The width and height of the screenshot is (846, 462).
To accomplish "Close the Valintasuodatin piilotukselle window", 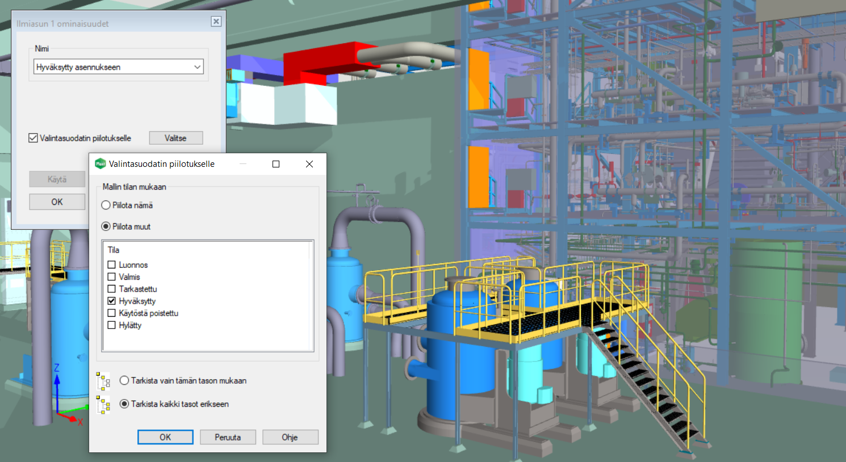I will click(x=309, y=164).
